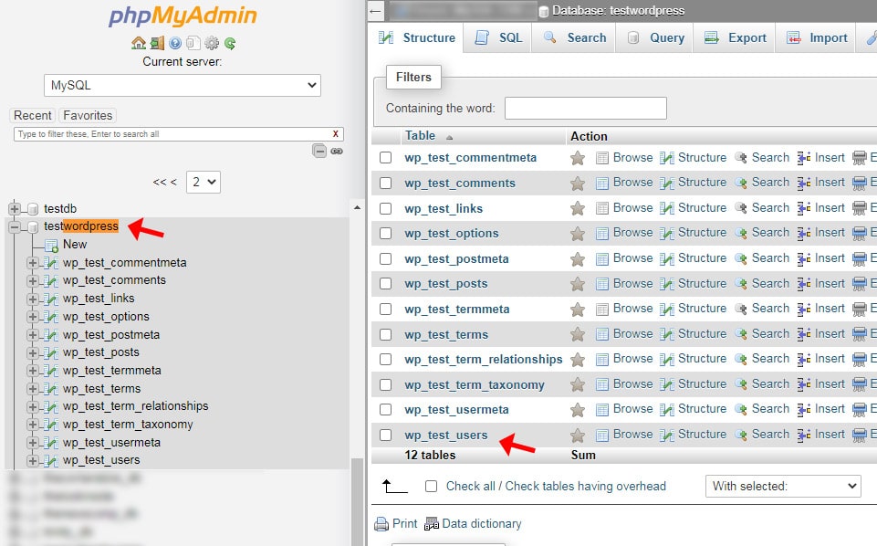Browse the wp_test_users table
Viewport: 877px width, 546px height.
pyautogui.click(x=624, y=434)
